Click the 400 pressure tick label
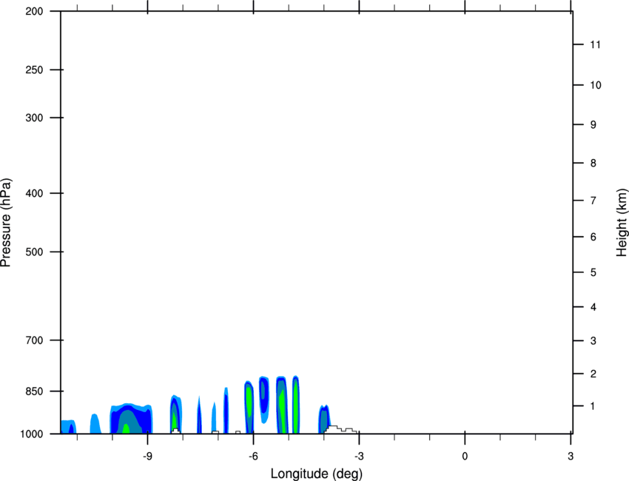Viewport: 629px width, 481px height. 34,193
